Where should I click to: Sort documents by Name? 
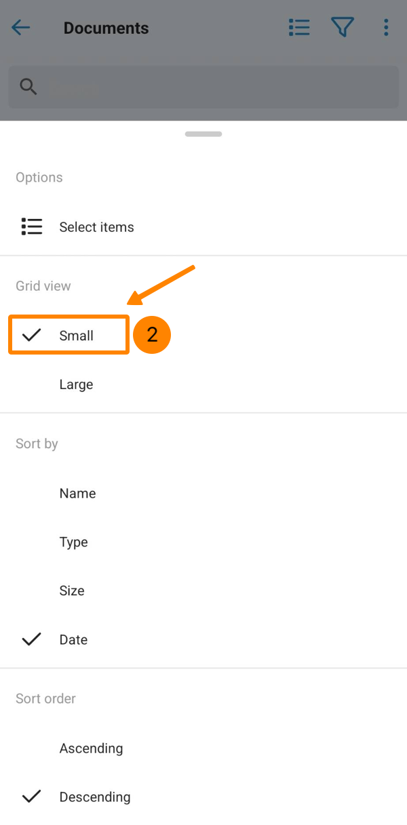pos(77,494)
